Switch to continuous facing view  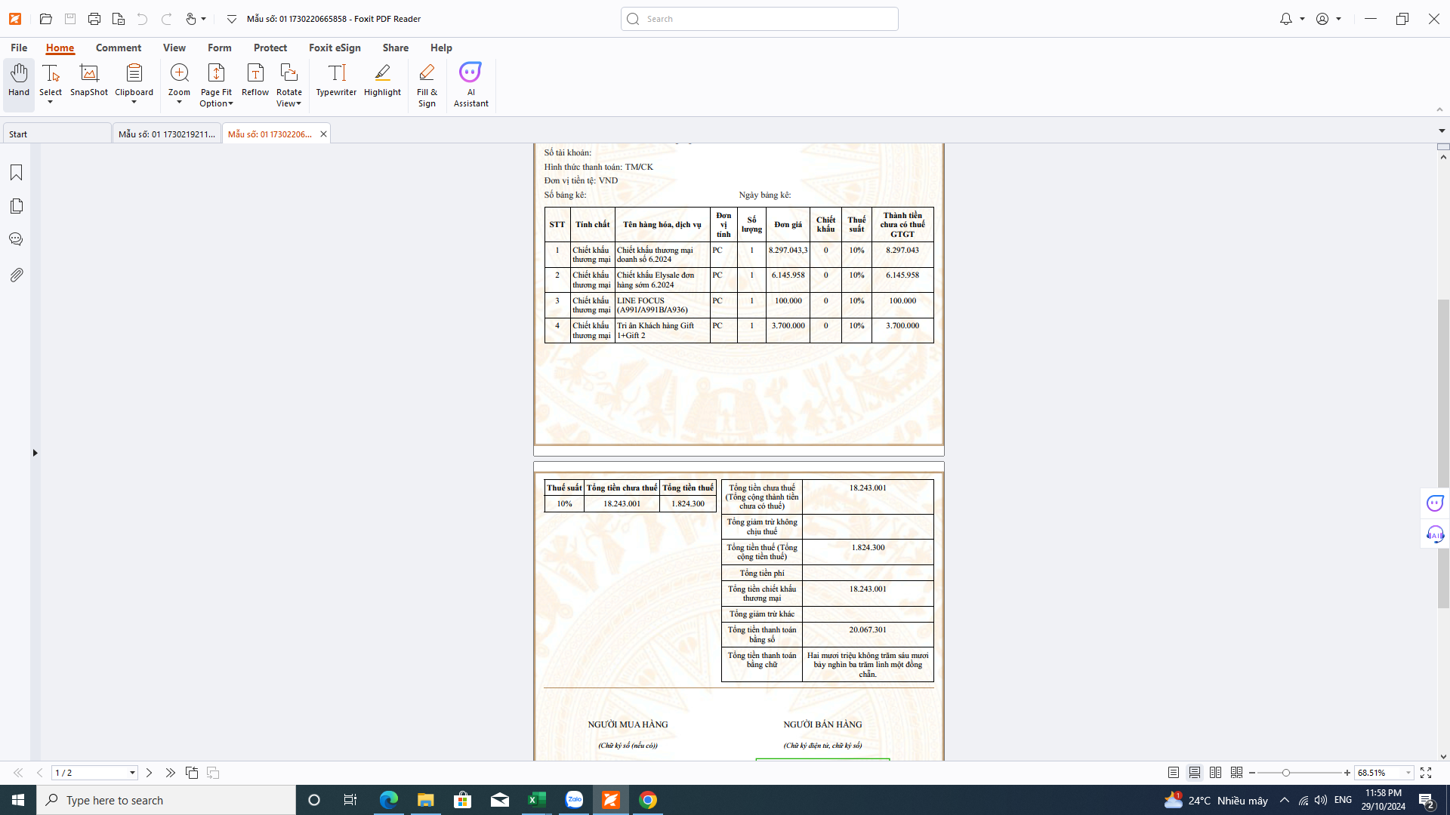click(1236, 773)
